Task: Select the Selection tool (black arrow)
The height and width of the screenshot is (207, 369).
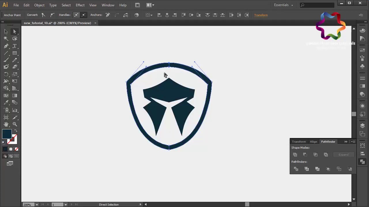Action: pos(6,32)
